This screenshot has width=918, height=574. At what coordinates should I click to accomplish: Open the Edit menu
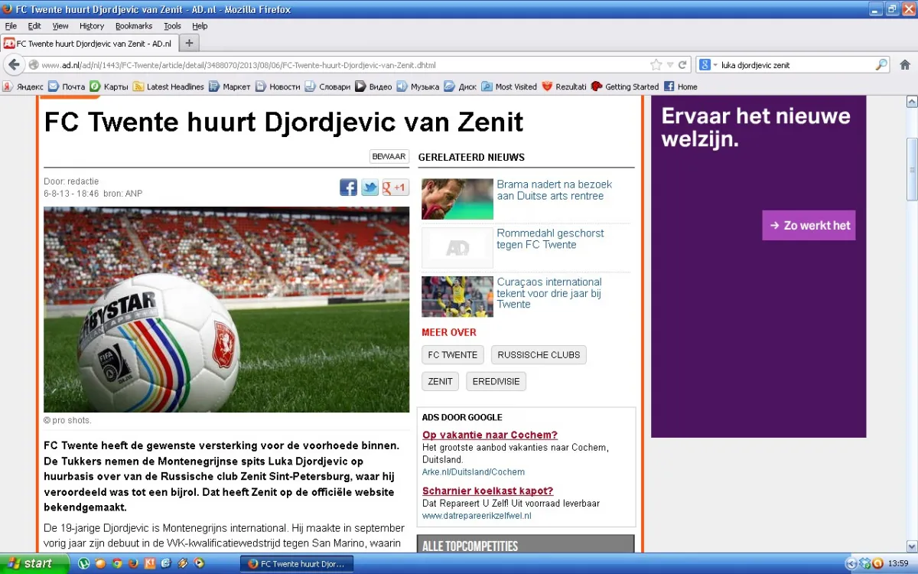pos(34,26)
